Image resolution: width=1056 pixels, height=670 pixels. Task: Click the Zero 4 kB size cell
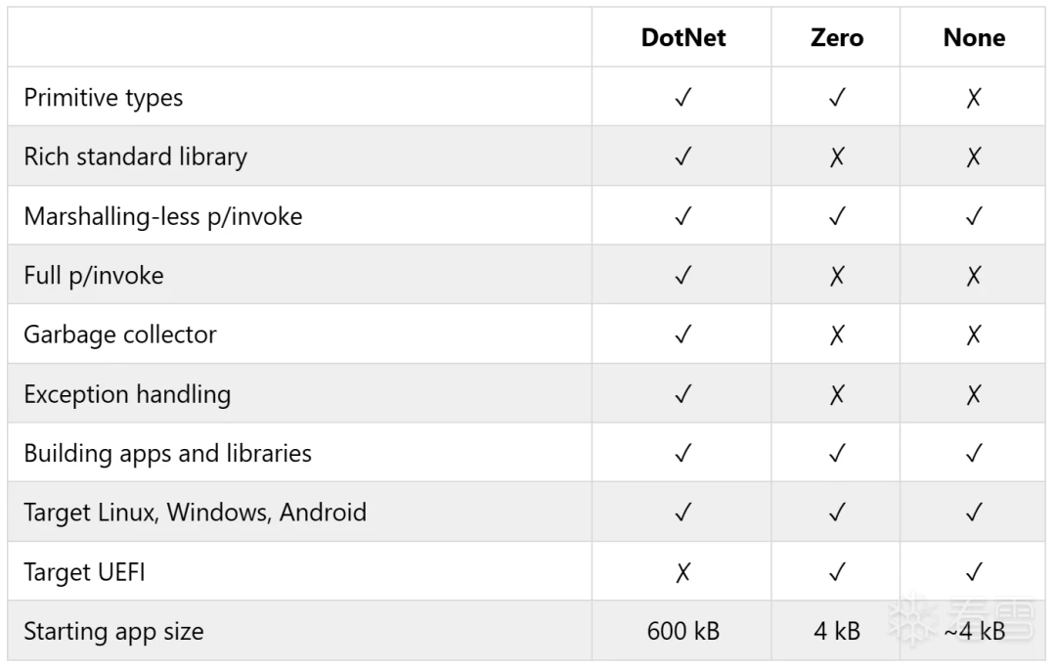[836, 632]
